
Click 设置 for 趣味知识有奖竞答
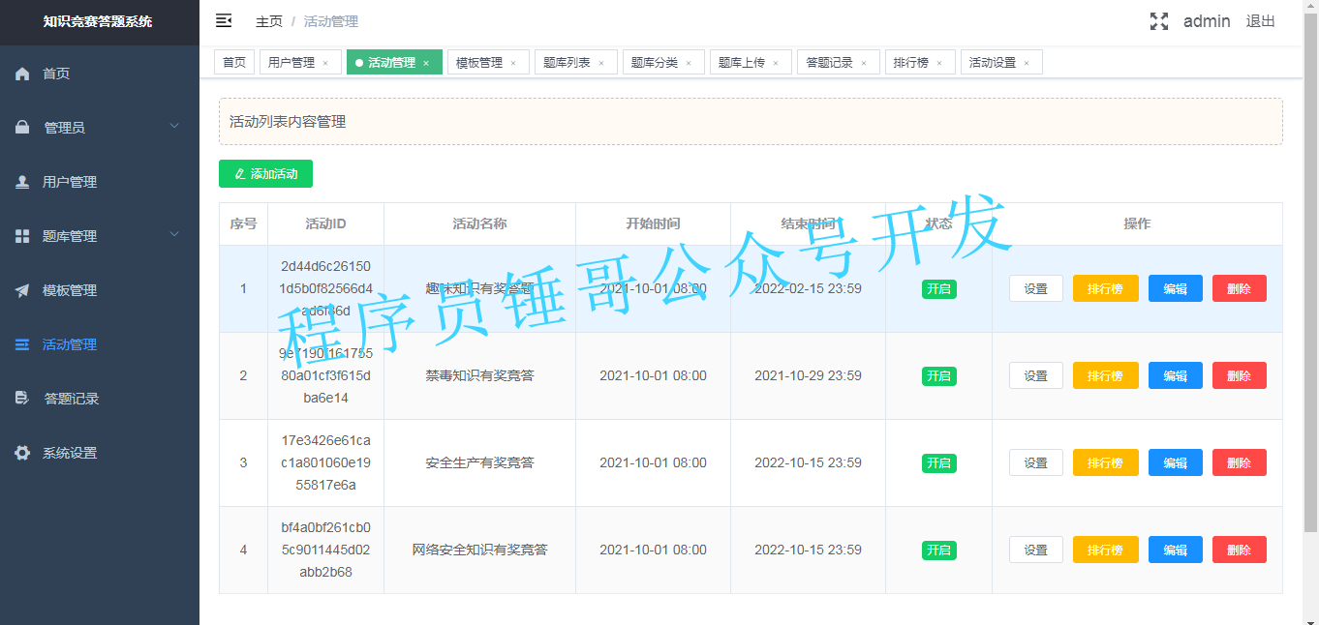(x=1036, y=288)
